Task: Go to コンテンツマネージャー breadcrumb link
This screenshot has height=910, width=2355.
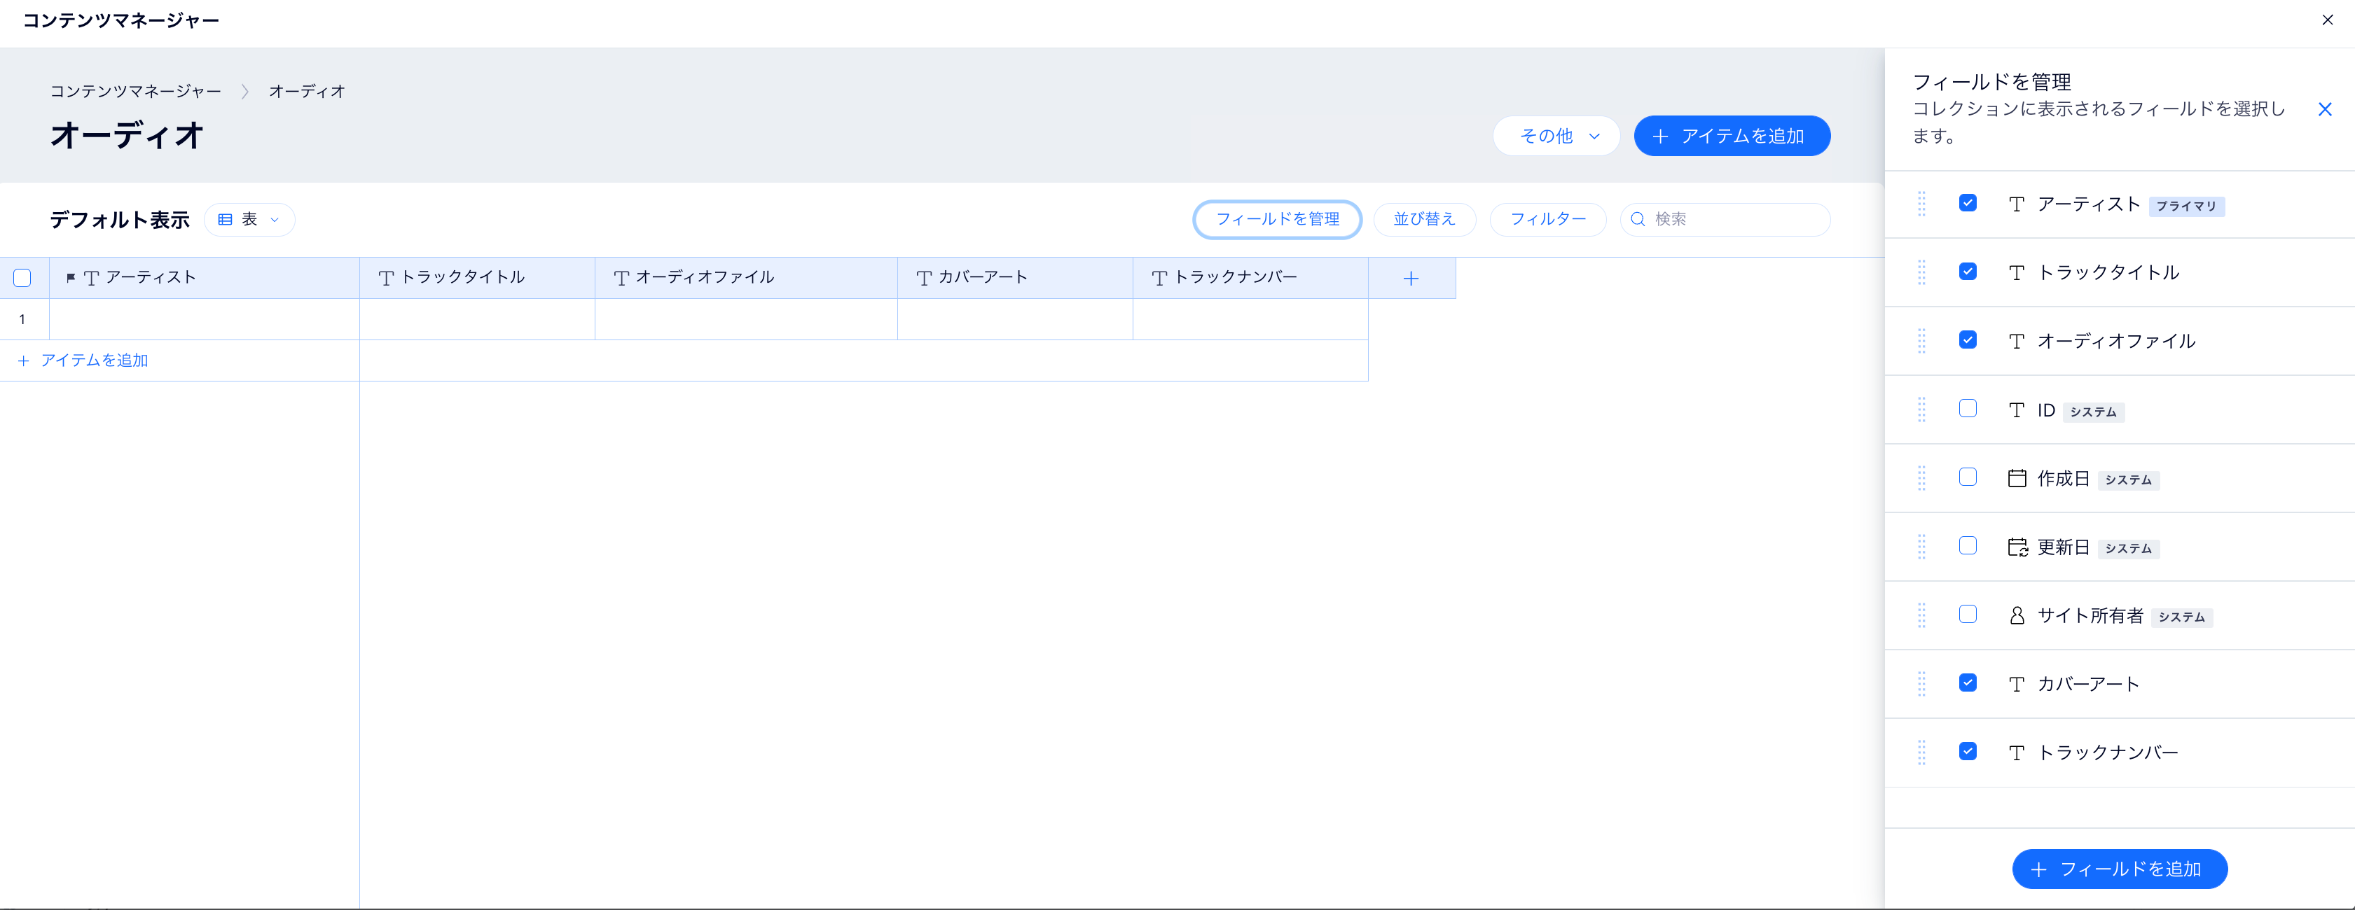Action: point(135,92)
